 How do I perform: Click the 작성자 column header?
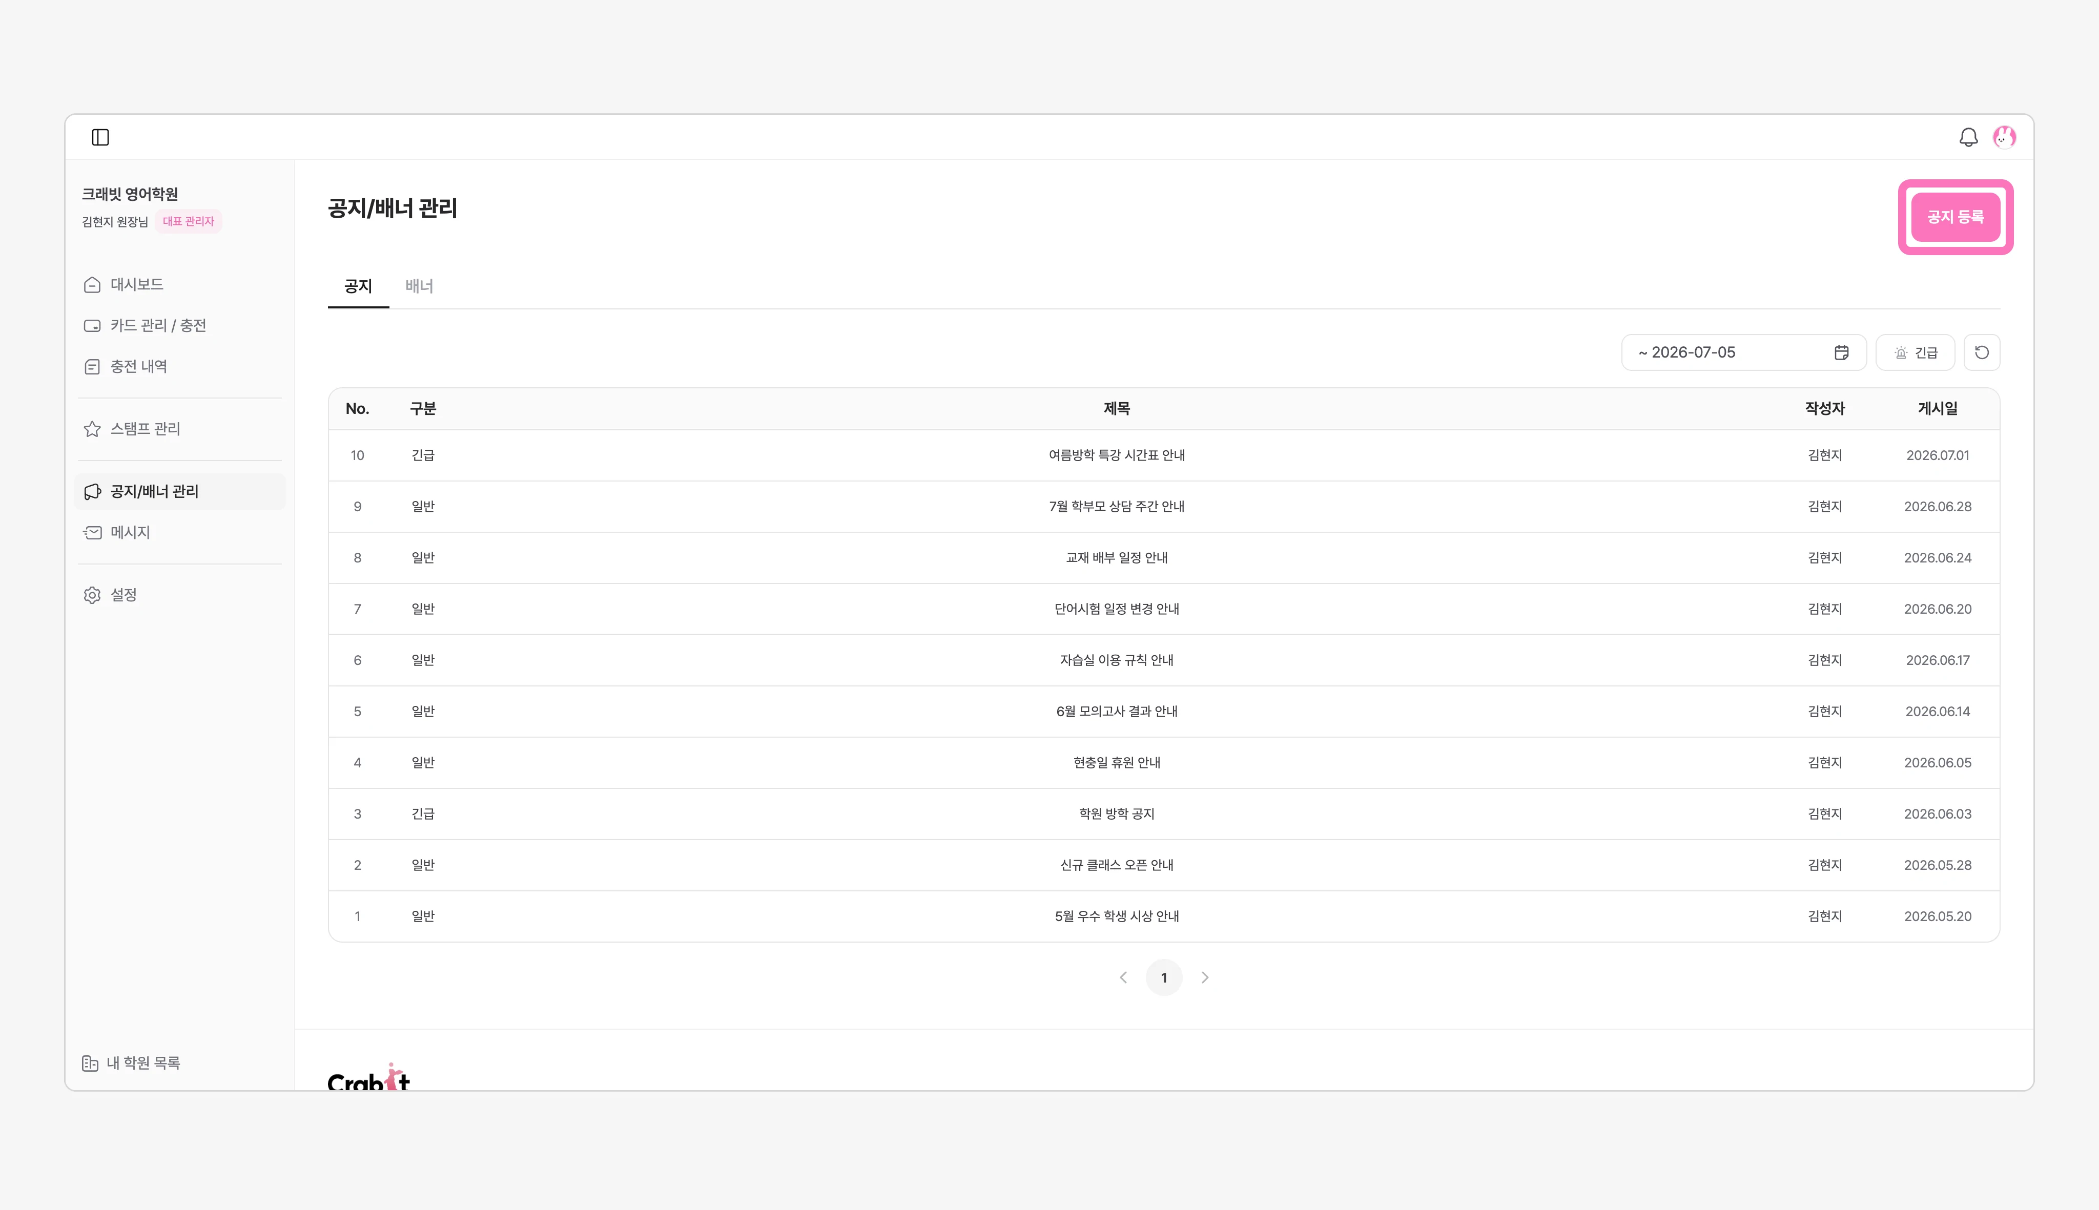click(1825, 409)
